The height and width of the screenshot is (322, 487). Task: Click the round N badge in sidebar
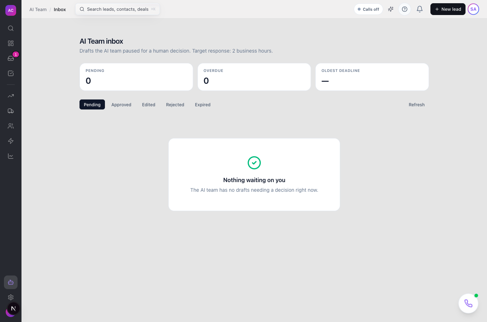tap(13, 308)
